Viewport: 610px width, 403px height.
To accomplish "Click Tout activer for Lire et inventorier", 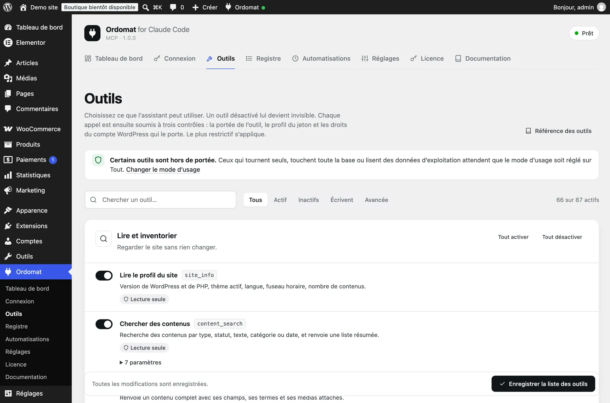I will [513, 237].
